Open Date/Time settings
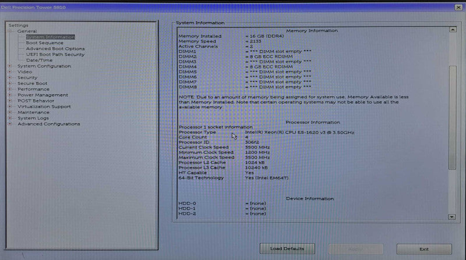Image resolution: width=466 pixels, height=260 pixels. click(39, 60)
